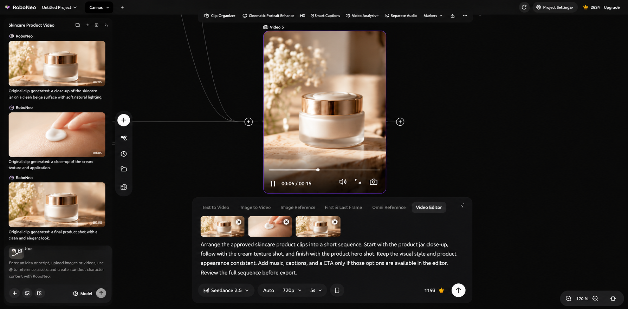Open the Untitled Project dropdown
The height and width of the screenshot is (309, 628).
click(x=59, y=7)
